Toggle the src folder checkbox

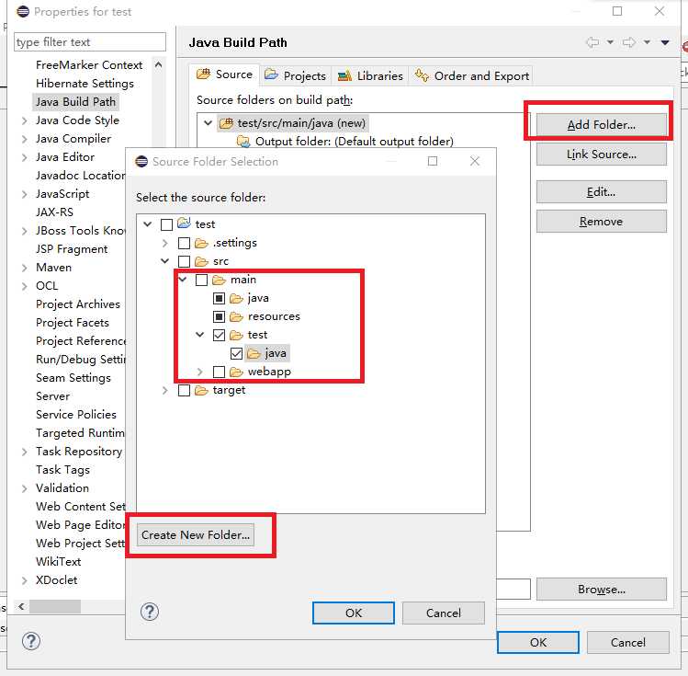[185, 262]
